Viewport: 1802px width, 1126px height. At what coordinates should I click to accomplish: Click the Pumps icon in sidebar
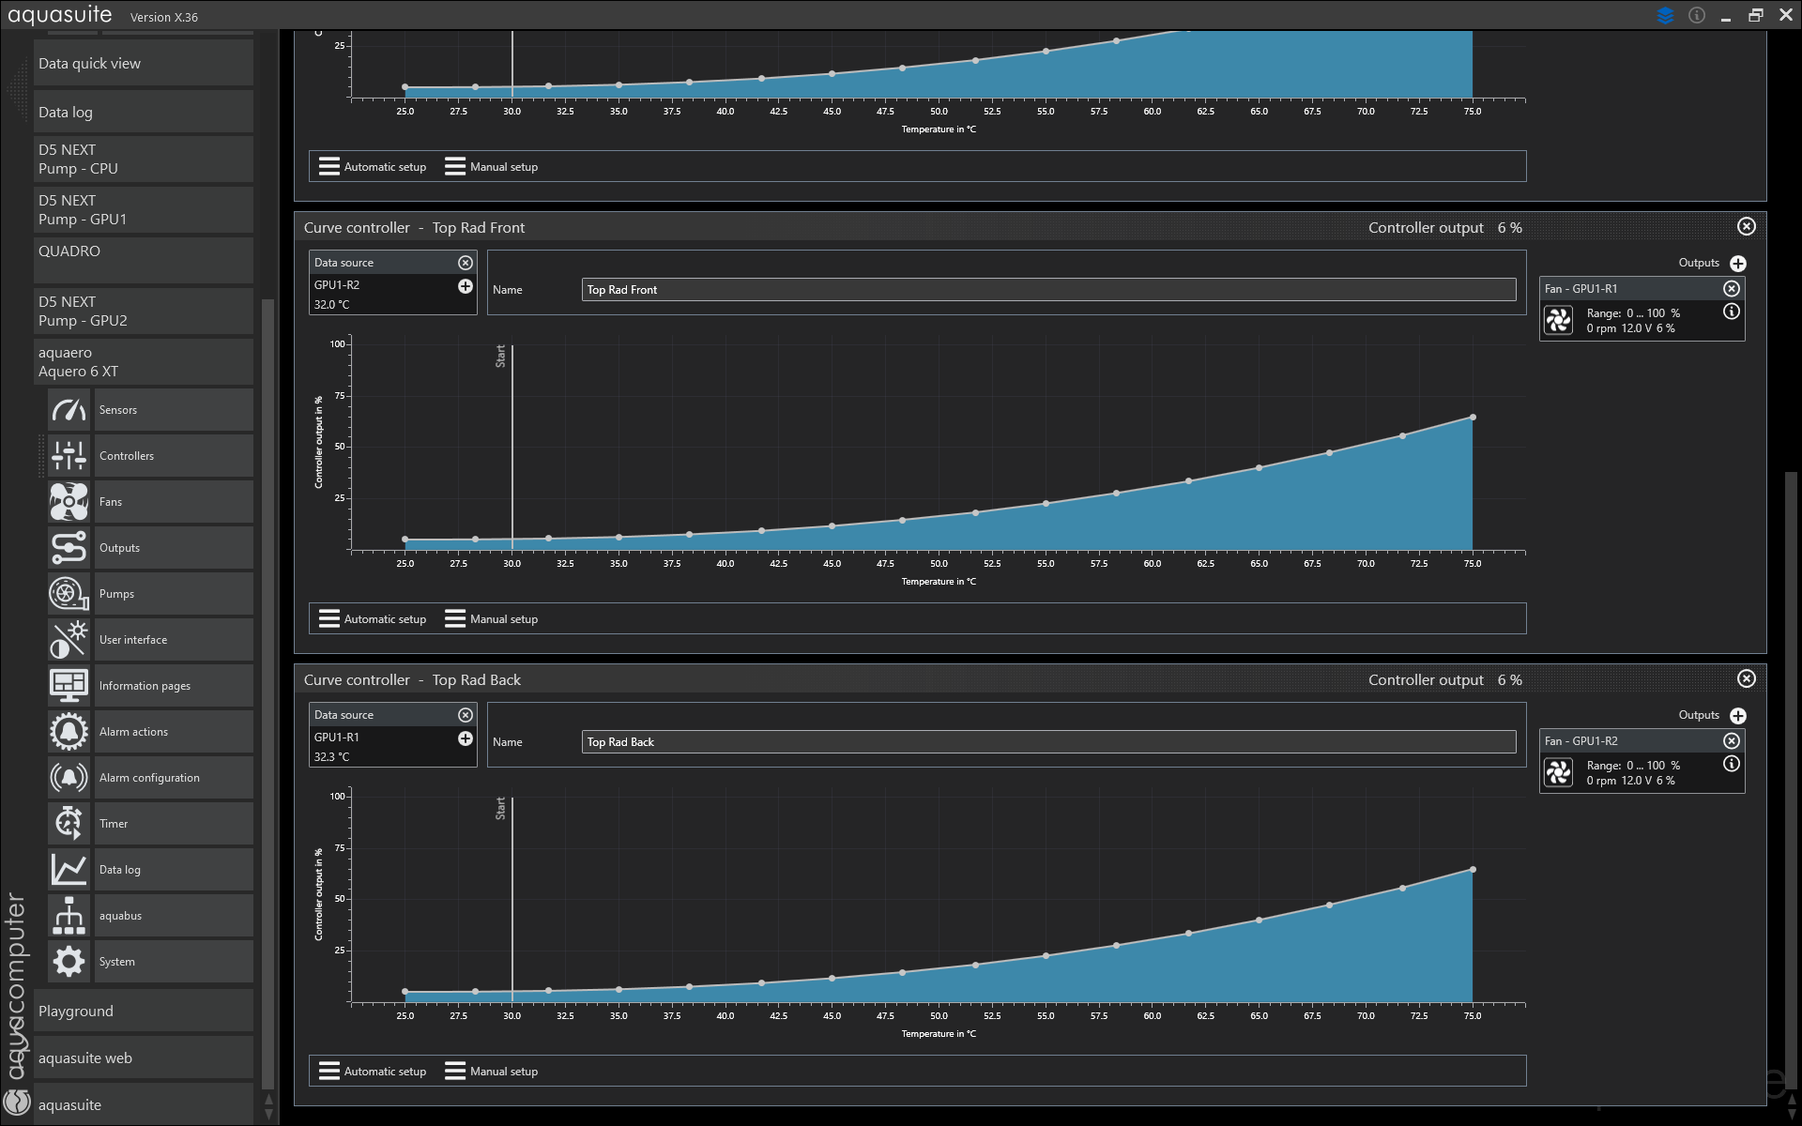tap(69, 594)
